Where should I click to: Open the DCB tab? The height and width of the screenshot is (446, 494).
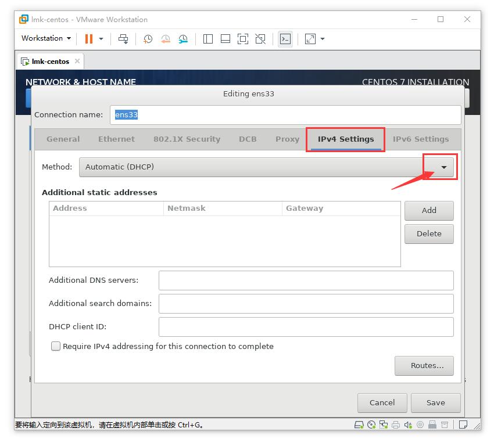(248, 139)
